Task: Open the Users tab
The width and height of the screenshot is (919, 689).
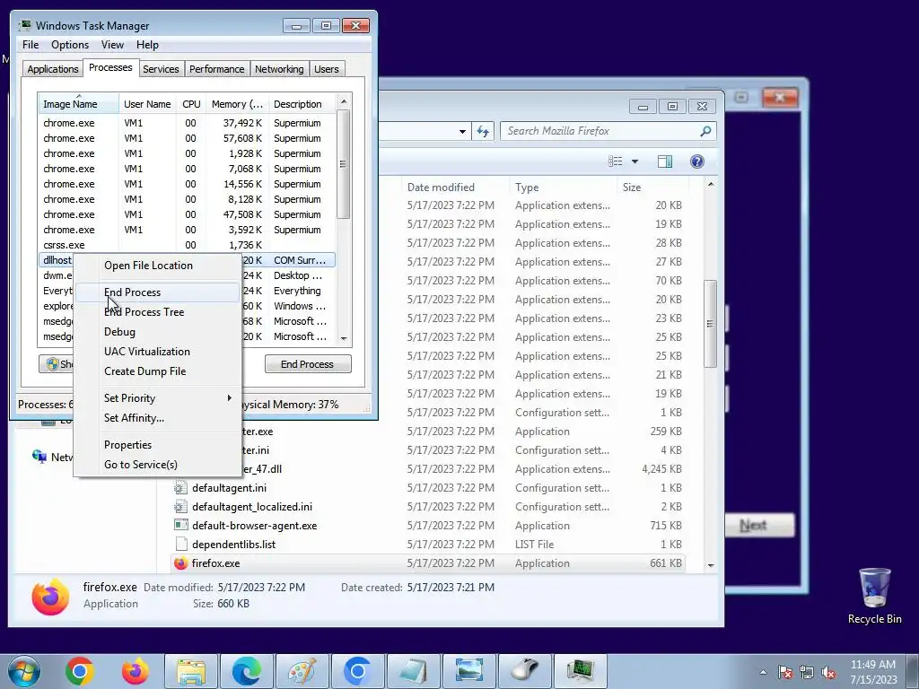Action: pyautogui.click(x=327, y=69)
